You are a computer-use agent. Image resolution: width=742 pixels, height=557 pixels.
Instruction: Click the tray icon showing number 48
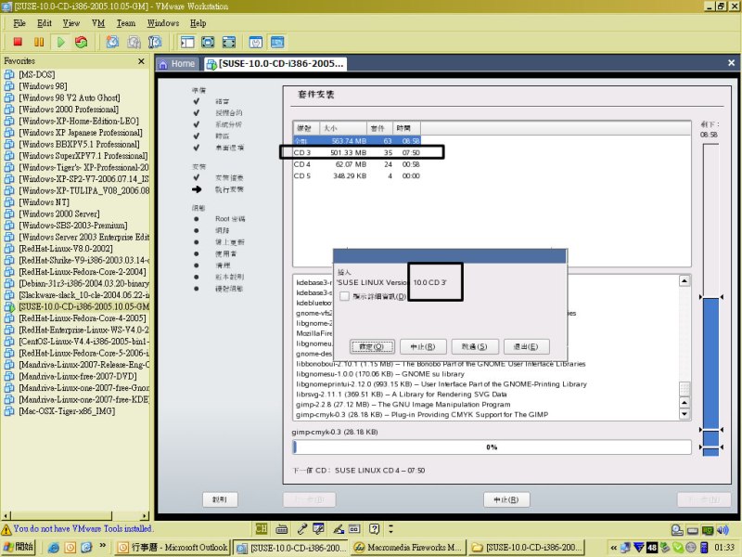point(652,548)
